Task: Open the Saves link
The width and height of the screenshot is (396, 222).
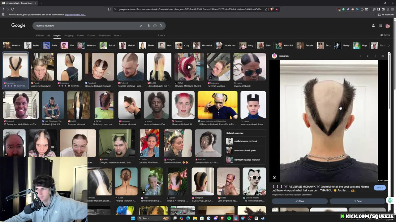Action: (385, 35)
